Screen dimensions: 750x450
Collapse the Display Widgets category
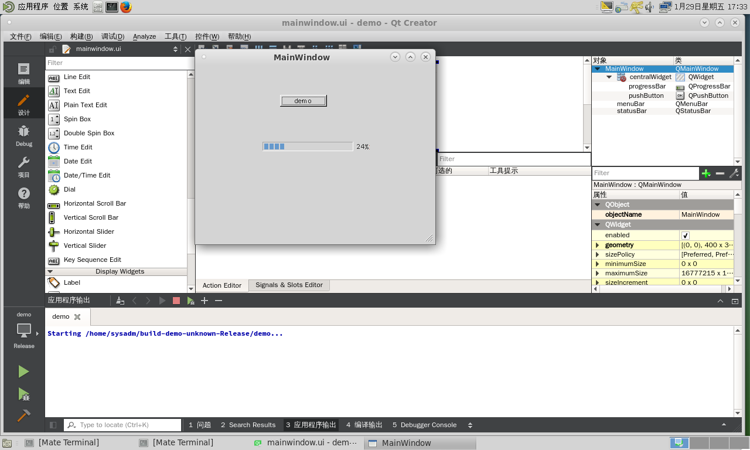coord(50,271)
